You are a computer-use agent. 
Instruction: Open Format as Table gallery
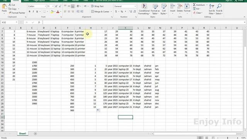pos(155,9)
